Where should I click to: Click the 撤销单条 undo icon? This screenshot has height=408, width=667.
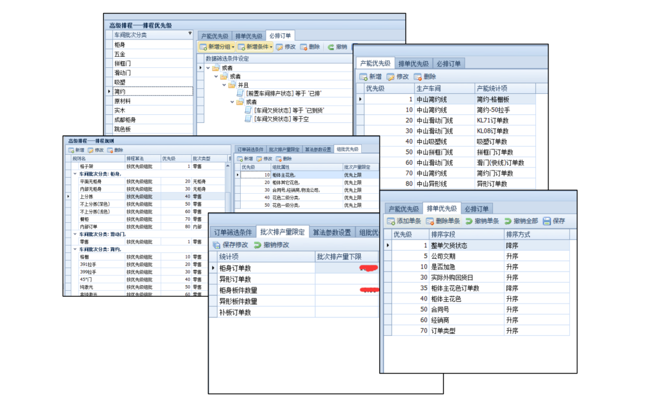coord(469,221)
